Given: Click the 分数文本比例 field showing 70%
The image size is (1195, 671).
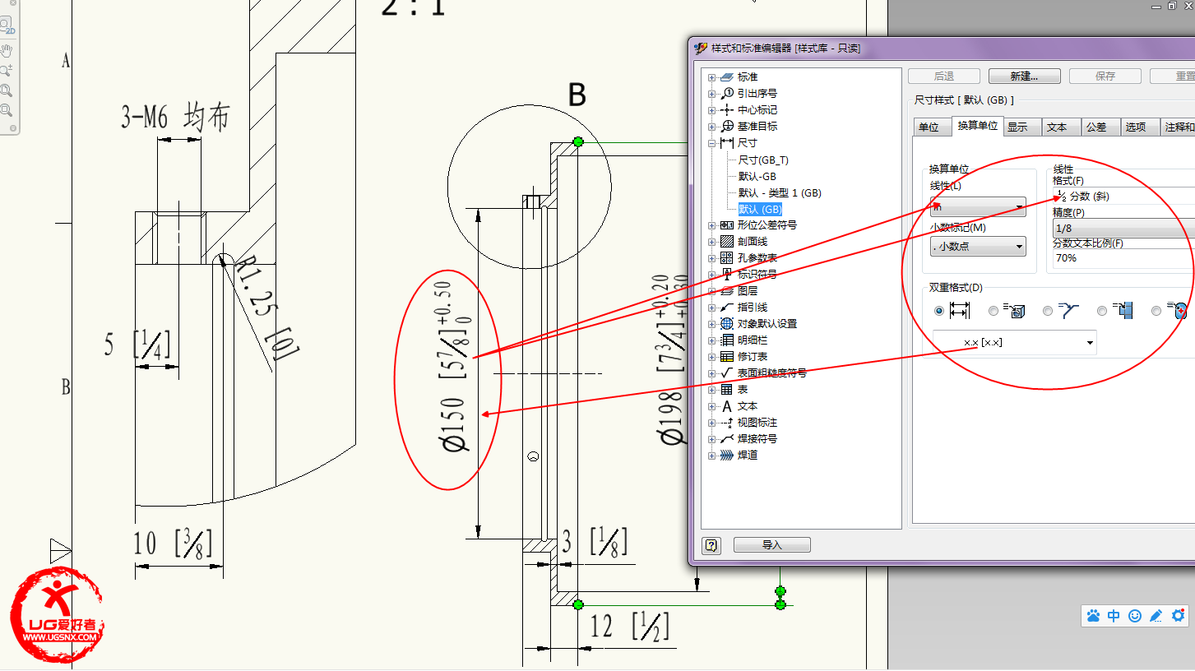Looking at the screenshot, I should tap(1123, 257).
